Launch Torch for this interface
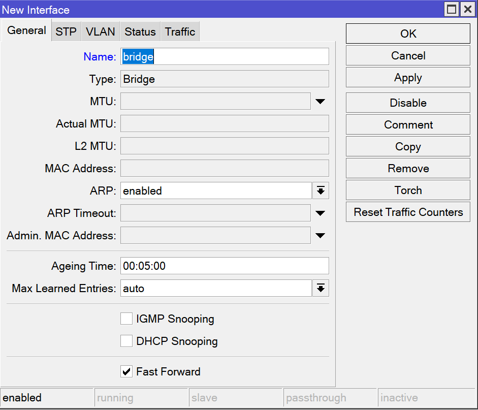 point(408,191)
